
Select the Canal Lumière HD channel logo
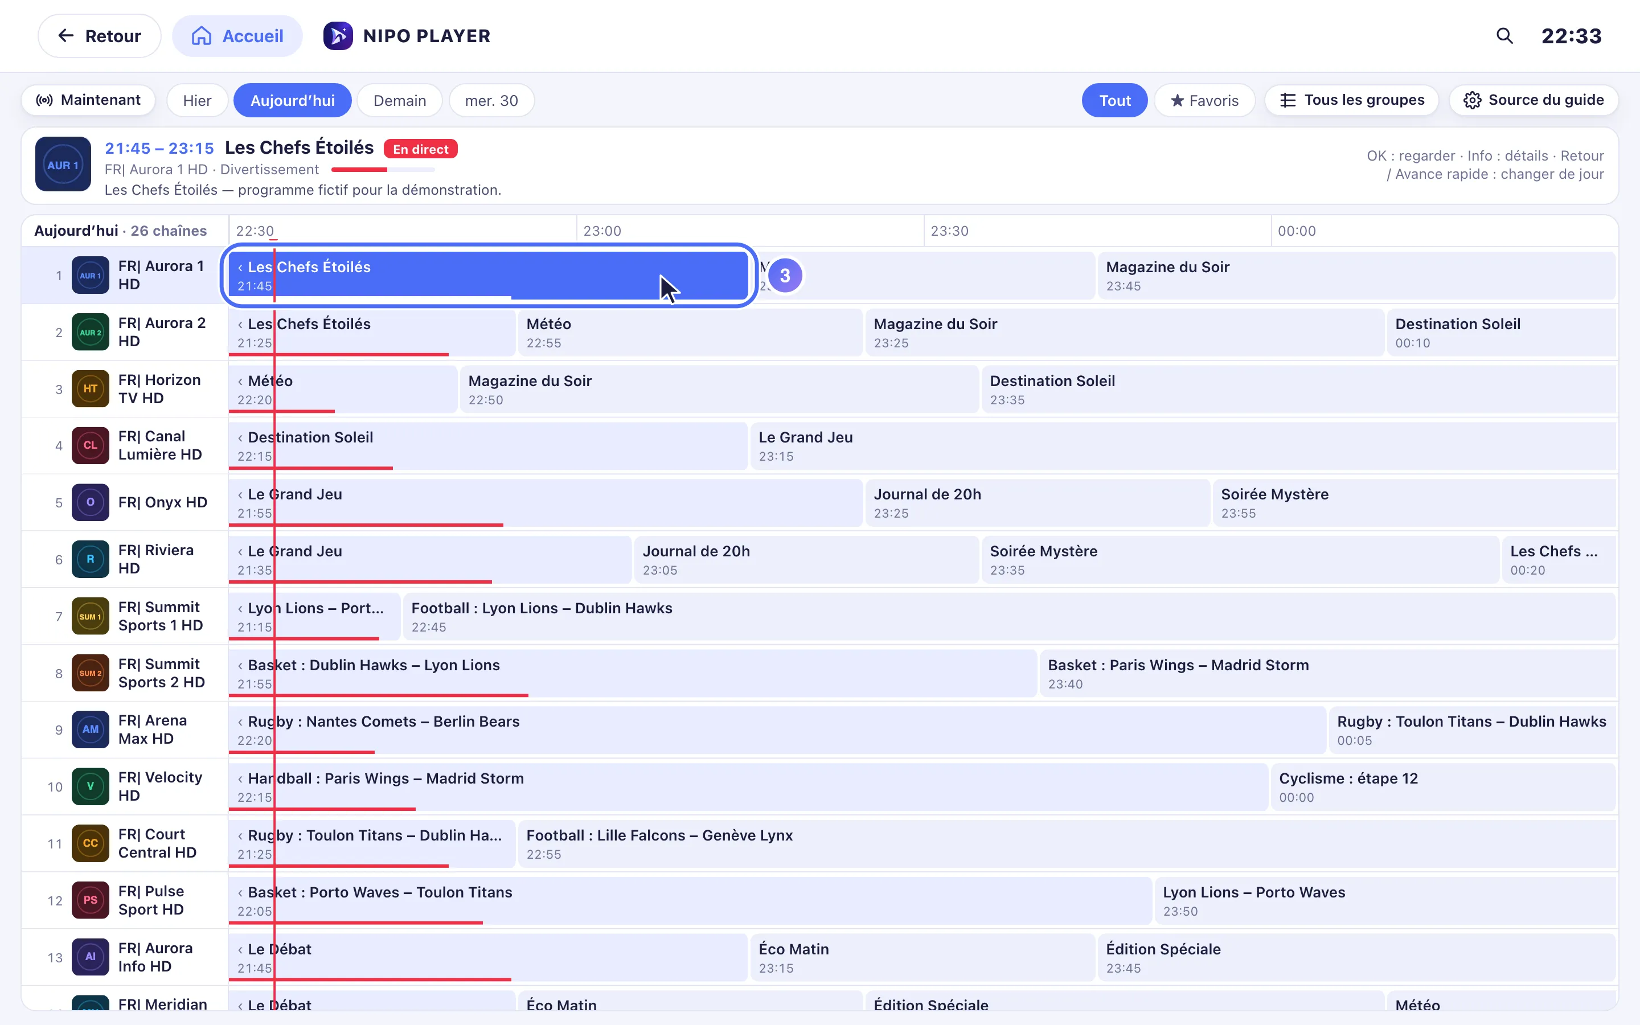coord(90,445)
